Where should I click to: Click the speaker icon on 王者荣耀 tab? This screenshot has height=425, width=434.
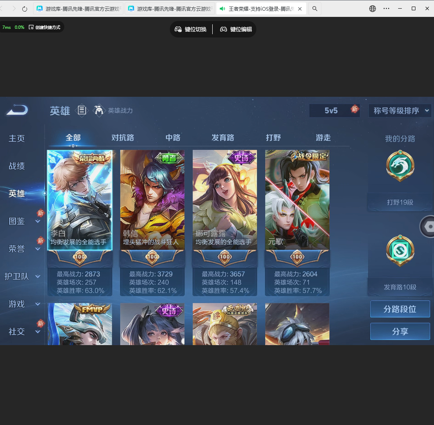[x=222, y=9]
